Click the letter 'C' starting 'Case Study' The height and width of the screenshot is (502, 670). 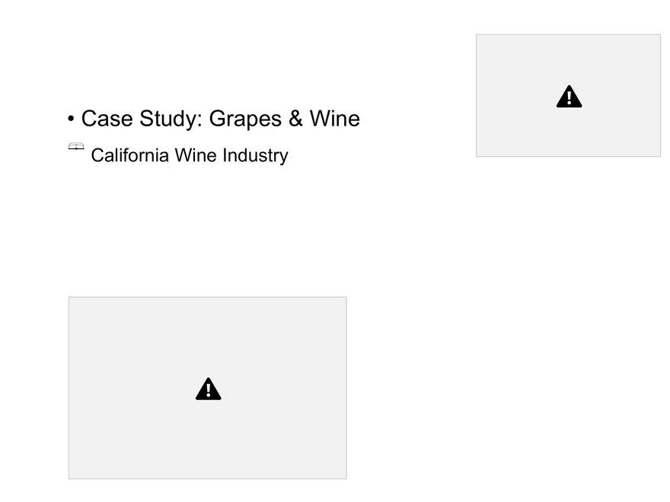click(x=88, y=119)
